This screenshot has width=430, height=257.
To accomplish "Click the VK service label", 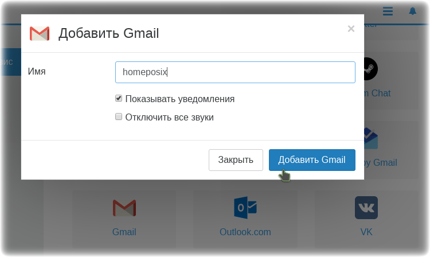I will coord(366,232).
